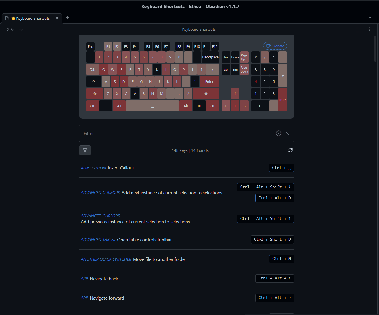Activate the key capture circle icon in filter
This screenshot has width=379, height=315.
tap(278, 133)
